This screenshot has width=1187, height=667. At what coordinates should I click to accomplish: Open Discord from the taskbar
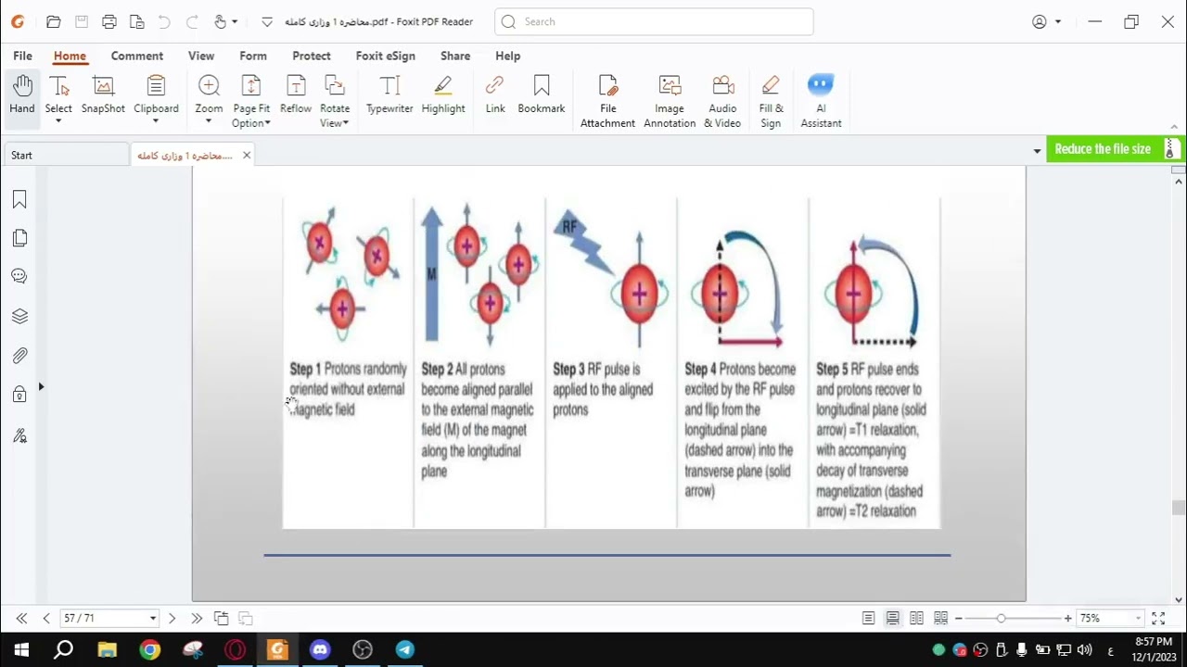click(320, 649)
